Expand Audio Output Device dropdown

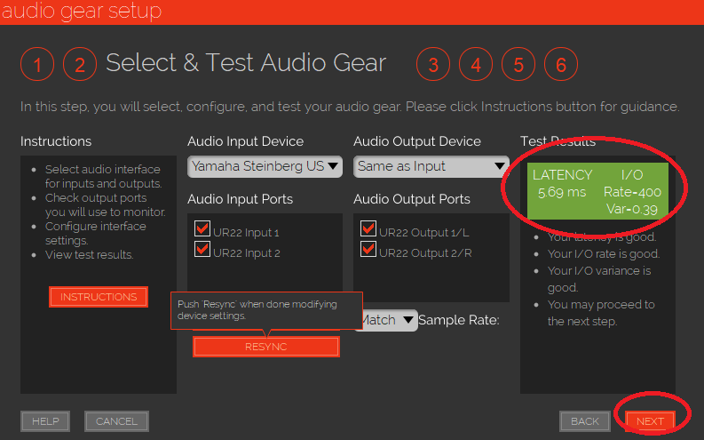431,166
